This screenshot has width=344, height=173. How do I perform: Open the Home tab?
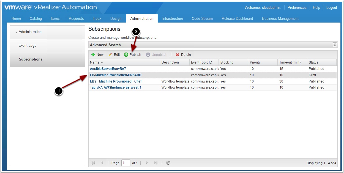point(16,18)
